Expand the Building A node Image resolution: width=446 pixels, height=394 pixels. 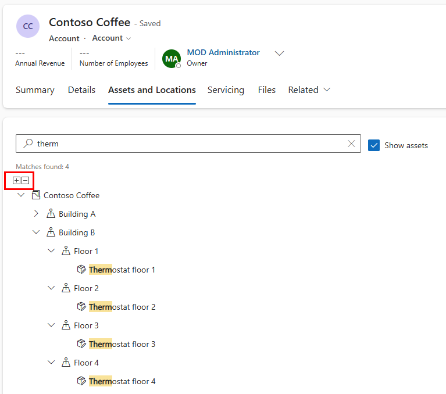click(x=36, y=213)
